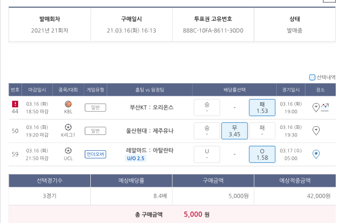Click the 부산KT : 오리온스 match title

click(151, 107)
